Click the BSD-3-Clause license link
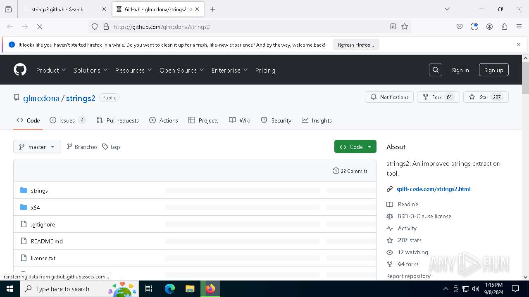Screen dimensions: 529x297 424,216
